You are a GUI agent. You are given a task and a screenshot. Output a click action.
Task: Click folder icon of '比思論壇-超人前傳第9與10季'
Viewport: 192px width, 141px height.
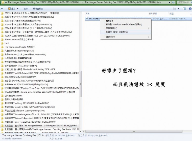[x=2, y=58]
